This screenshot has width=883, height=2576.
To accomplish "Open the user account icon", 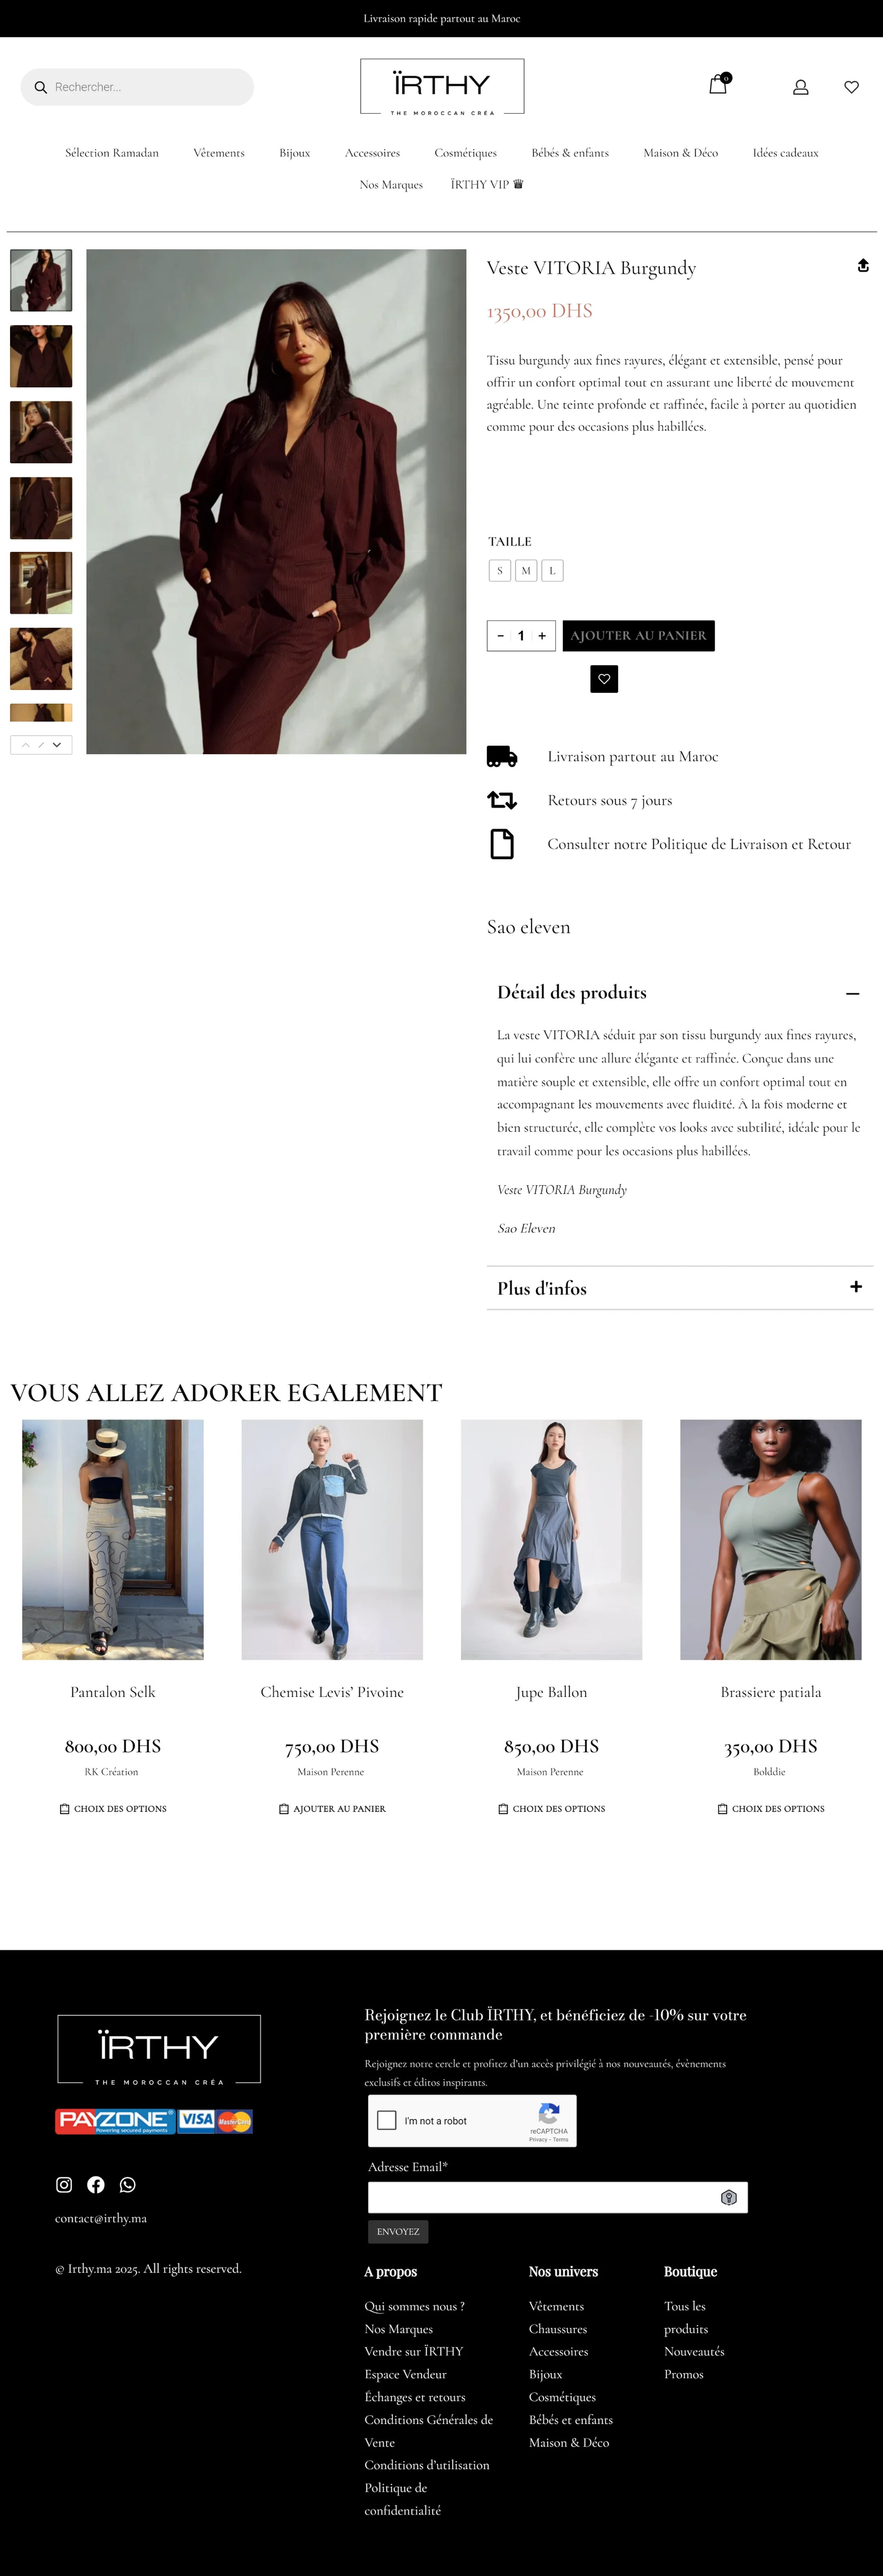I will [x=800, y=87].
